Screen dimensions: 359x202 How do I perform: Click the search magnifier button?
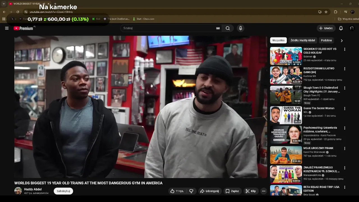pos(228,28)
